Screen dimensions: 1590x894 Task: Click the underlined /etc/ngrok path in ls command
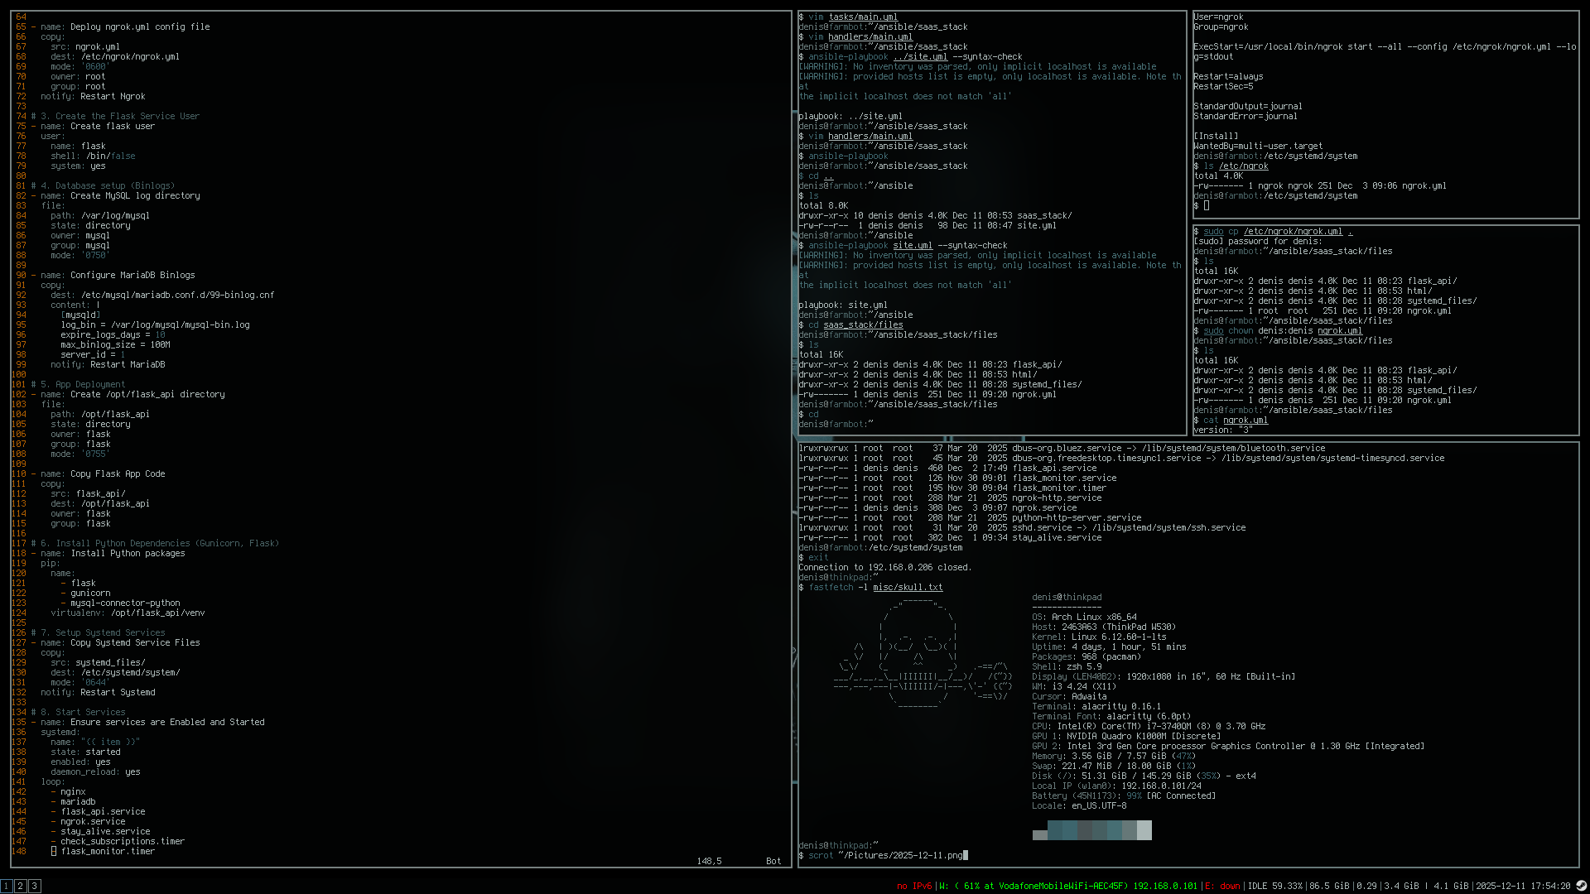1243,166
